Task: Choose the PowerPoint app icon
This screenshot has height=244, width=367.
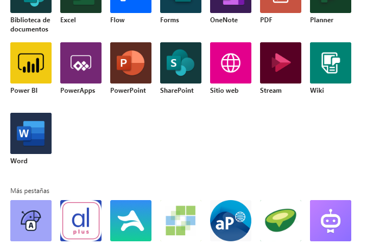Action: coord(131,63)
